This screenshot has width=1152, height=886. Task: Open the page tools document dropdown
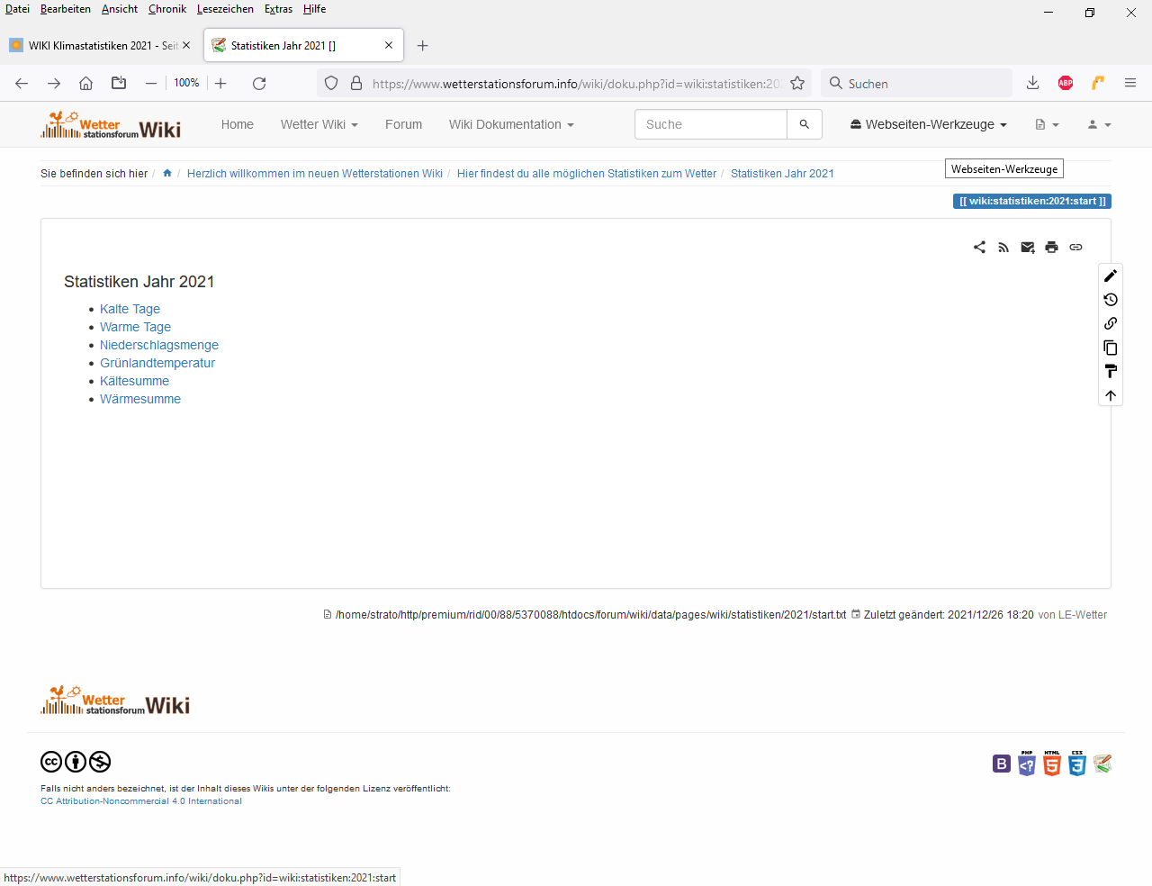coord(1047,124)
